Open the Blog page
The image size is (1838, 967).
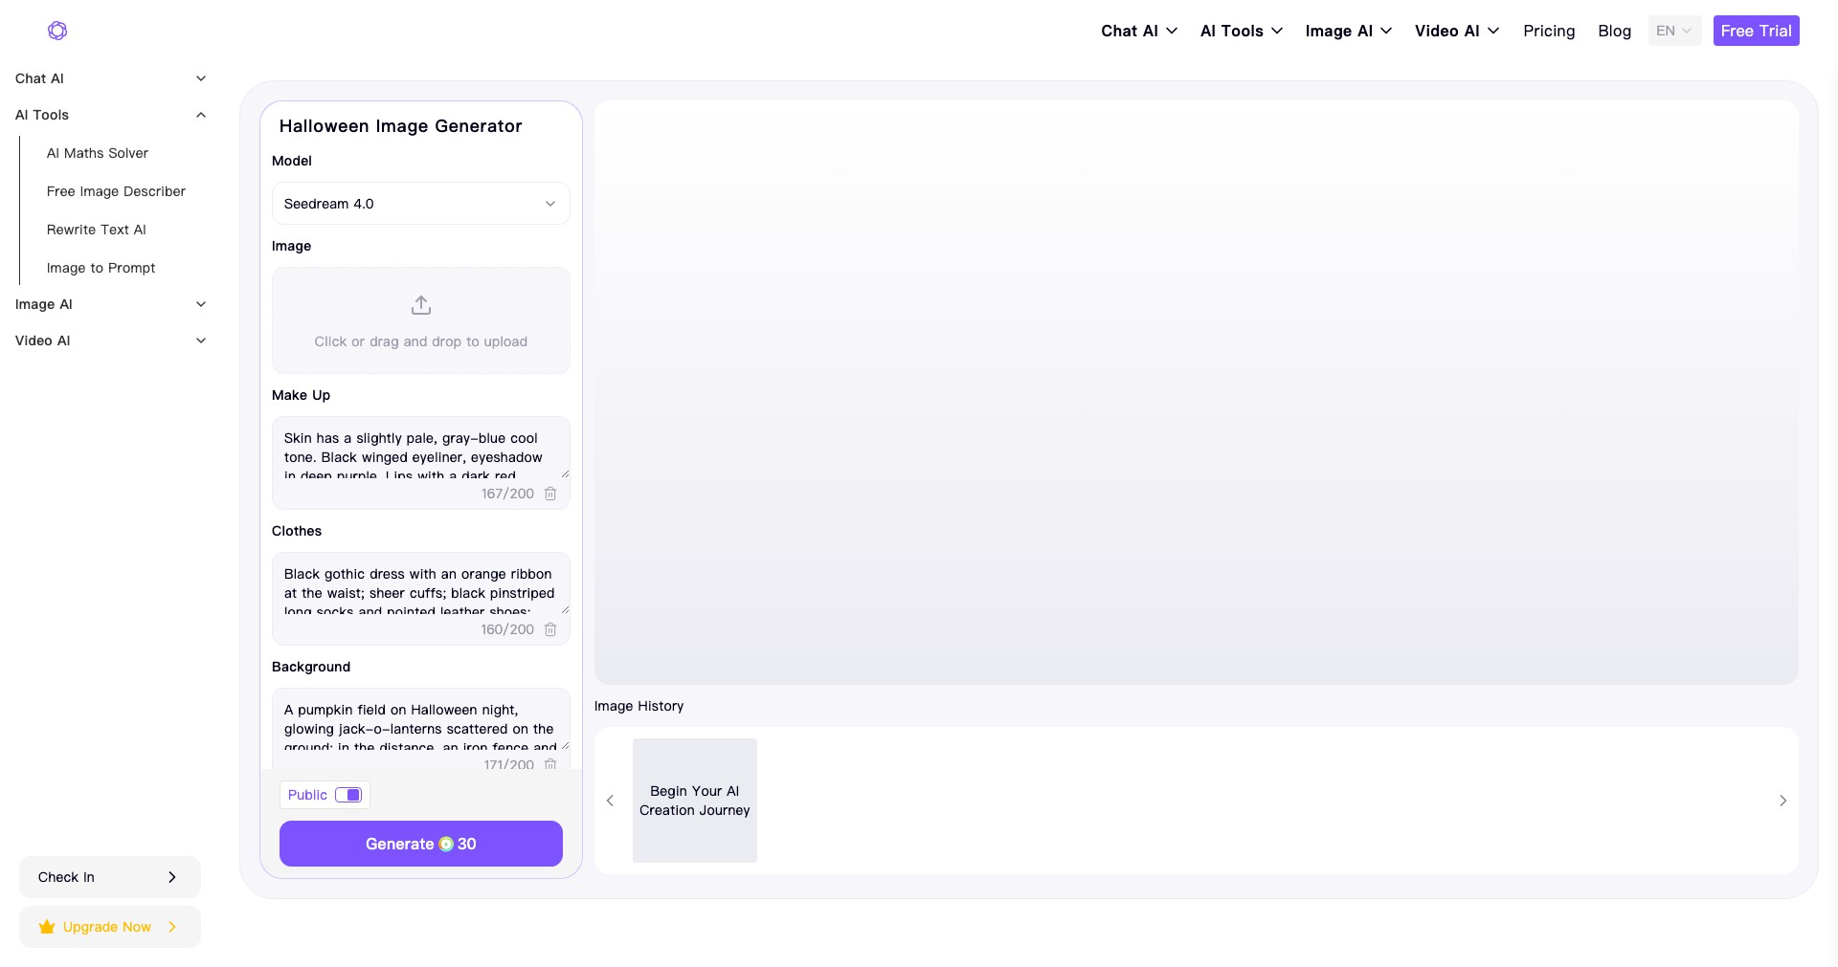point(1614,31)
